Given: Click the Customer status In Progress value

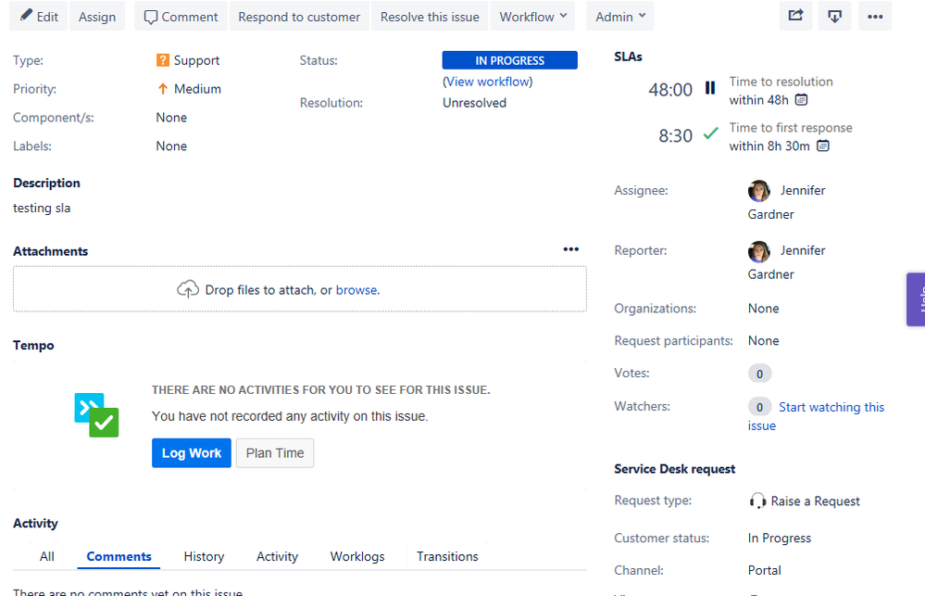Looking at the screenshot, I should tap(780, 539).
